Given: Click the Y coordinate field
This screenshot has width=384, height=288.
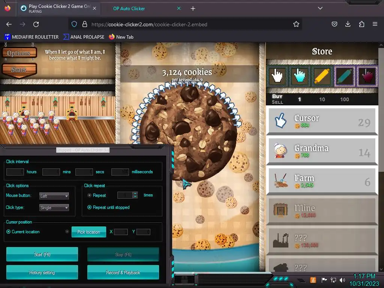Looking at the screenshot, I should [x=143, y=232].
